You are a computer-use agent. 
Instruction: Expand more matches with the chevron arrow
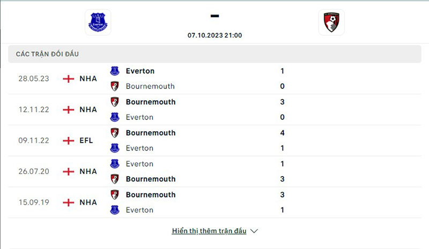tap(254, 231)
